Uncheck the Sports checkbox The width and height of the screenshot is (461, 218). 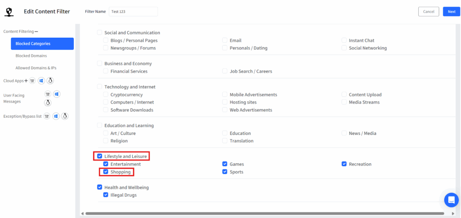tap(225, 172)
